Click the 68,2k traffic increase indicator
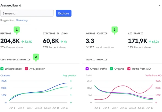Image resolution: width=162 pixels, height=112 pixels. click(x=154, y=42)
